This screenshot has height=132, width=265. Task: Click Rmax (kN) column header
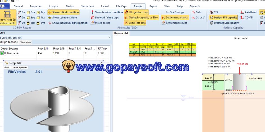point(59,49)
